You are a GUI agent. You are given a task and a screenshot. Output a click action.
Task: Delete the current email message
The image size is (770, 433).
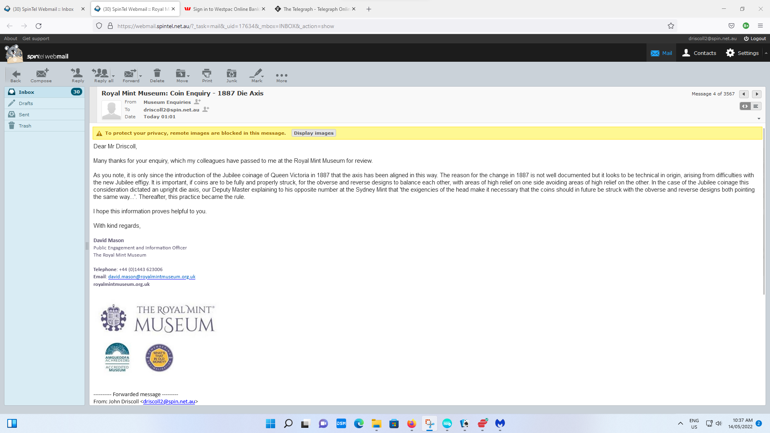157,75
